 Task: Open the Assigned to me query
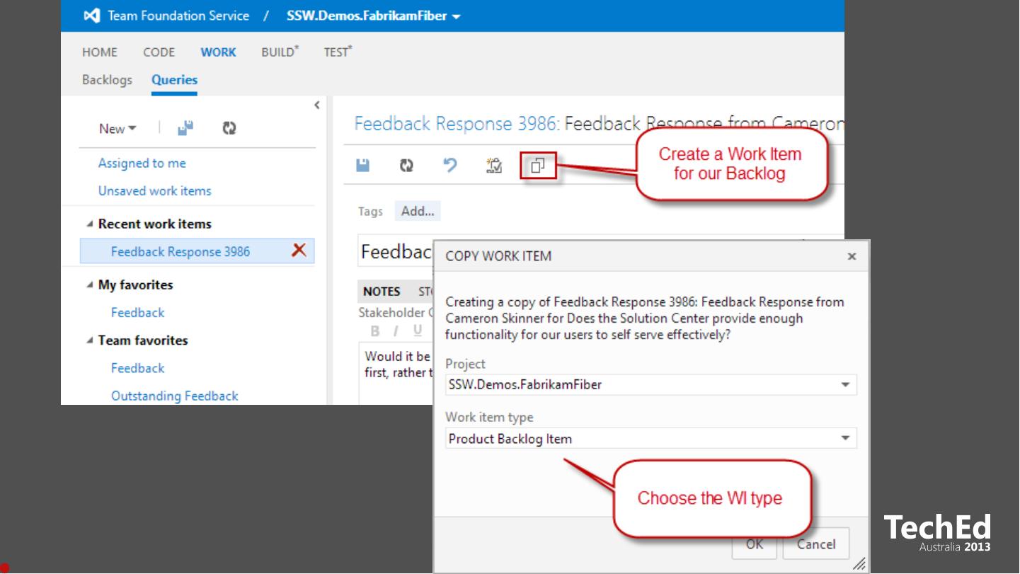click(142, 163)
